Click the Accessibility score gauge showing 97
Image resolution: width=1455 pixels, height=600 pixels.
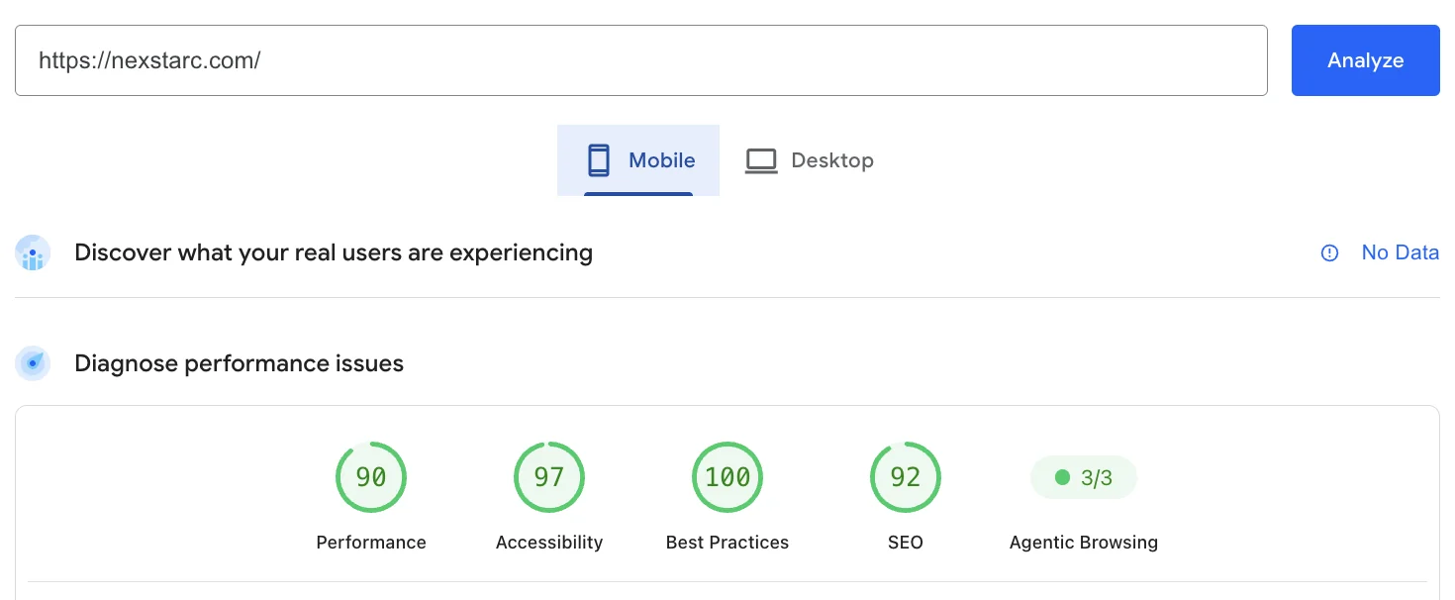[x=549, y=477]
